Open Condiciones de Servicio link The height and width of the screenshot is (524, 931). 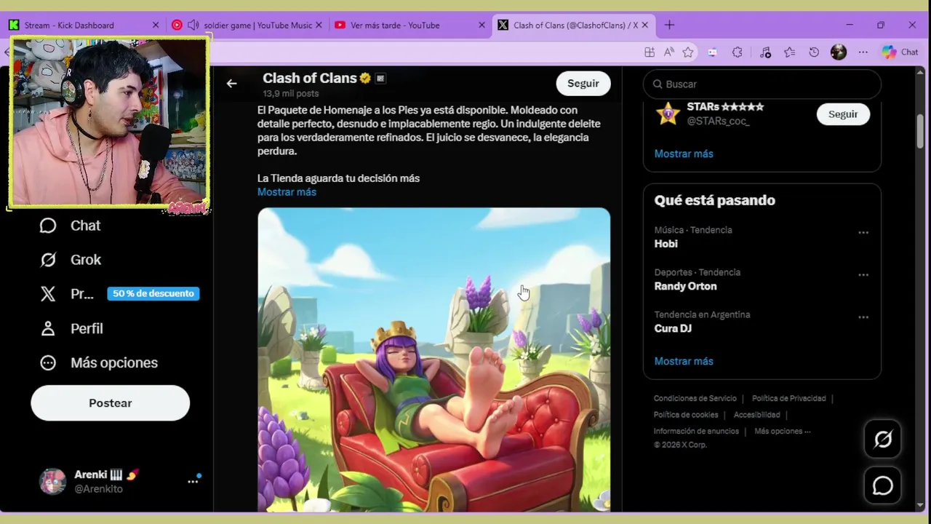695,398
